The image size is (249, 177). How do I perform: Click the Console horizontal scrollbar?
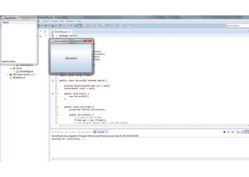coord(150,159)
